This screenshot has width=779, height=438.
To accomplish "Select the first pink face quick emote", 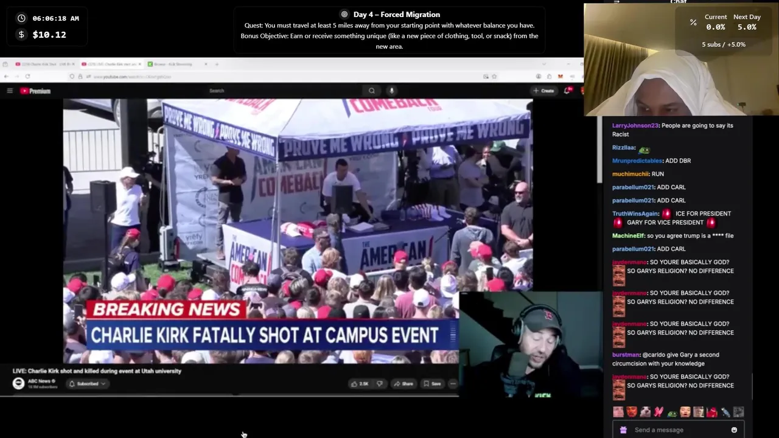I will coord(618,412).
